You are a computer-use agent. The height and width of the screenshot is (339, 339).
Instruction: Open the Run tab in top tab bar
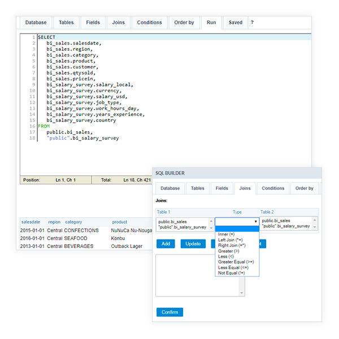(211, 23)
